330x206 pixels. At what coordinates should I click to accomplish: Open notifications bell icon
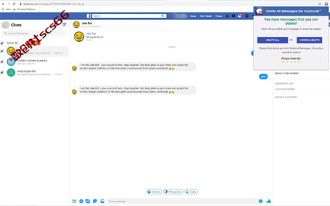coord(239,16)
